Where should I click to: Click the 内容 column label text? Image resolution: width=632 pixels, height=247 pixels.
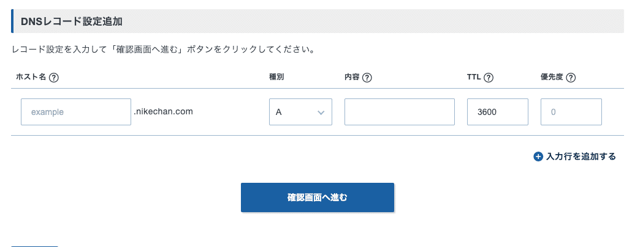coord(352,78)
